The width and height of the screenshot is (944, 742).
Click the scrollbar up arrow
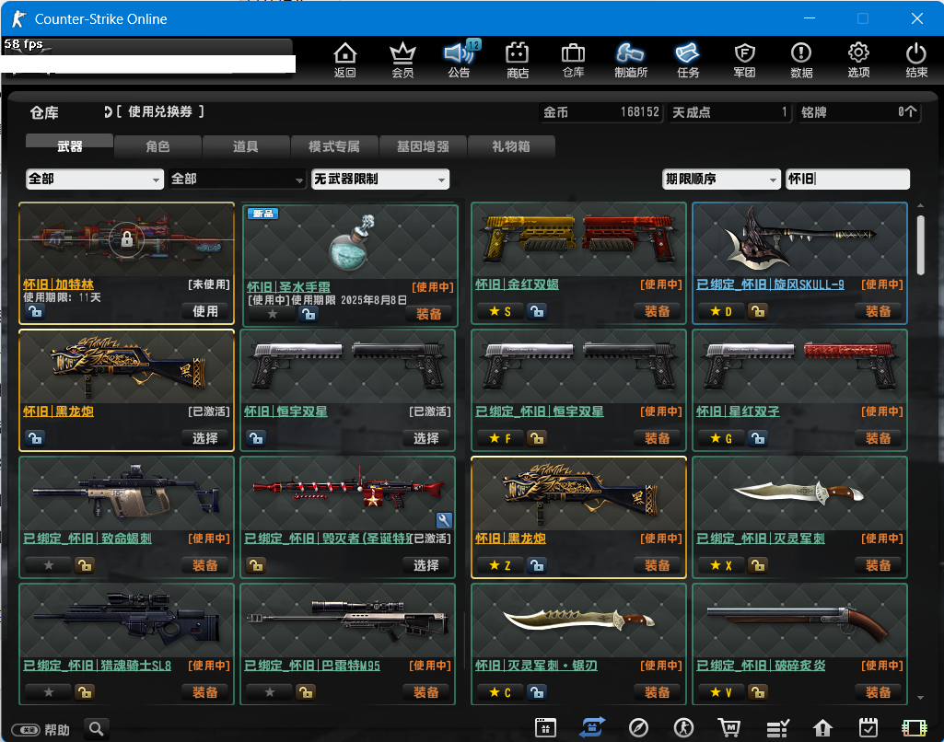921,206
